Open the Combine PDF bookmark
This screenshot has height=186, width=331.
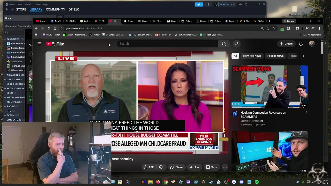coord(163,35)
